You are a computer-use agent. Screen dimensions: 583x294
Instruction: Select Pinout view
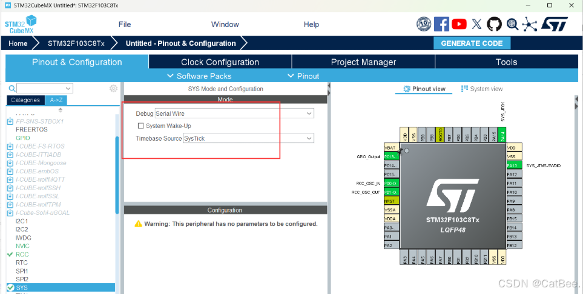[424, 89]
